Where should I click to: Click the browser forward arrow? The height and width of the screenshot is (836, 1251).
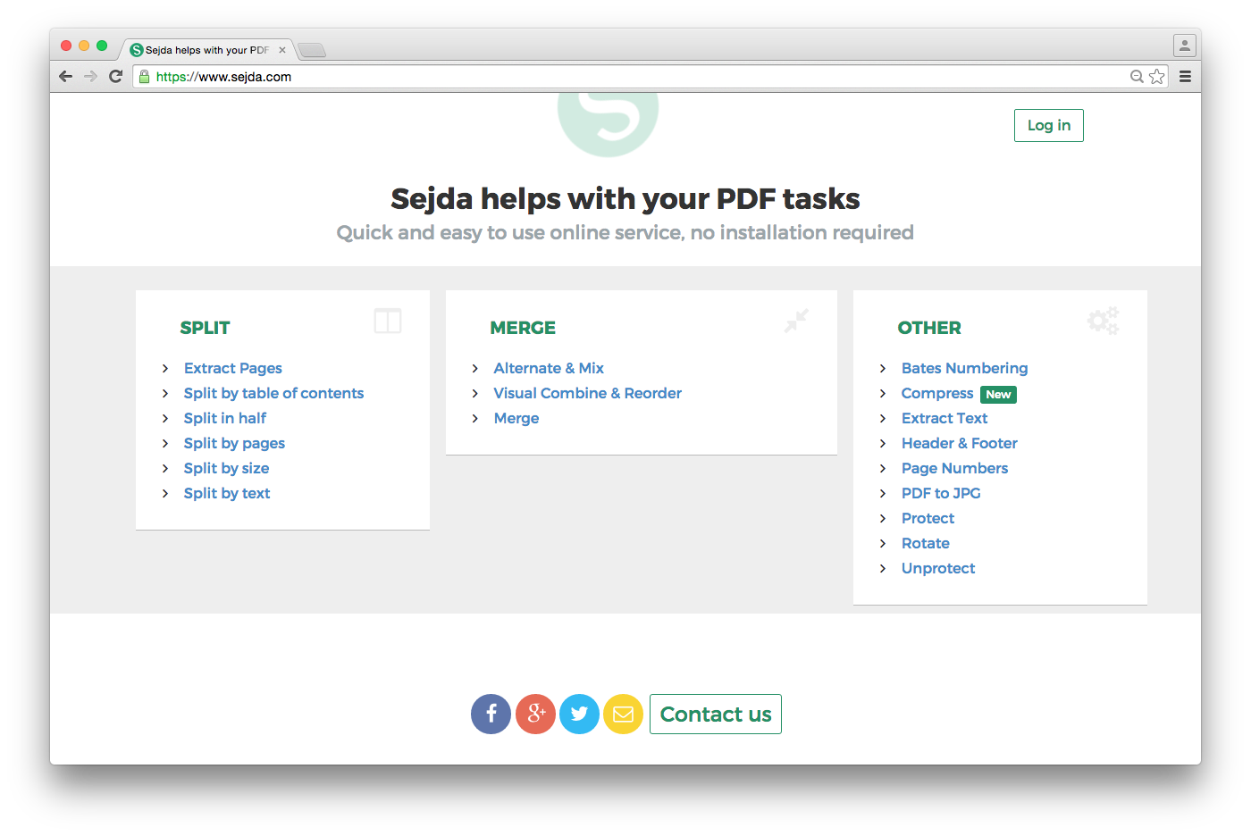click(90, 76)
